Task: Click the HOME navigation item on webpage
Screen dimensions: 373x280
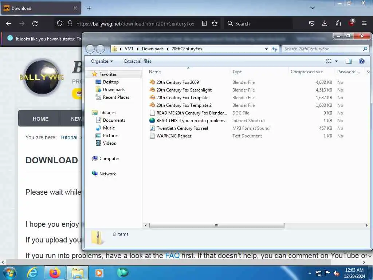Action: click(x=40, y=119)
